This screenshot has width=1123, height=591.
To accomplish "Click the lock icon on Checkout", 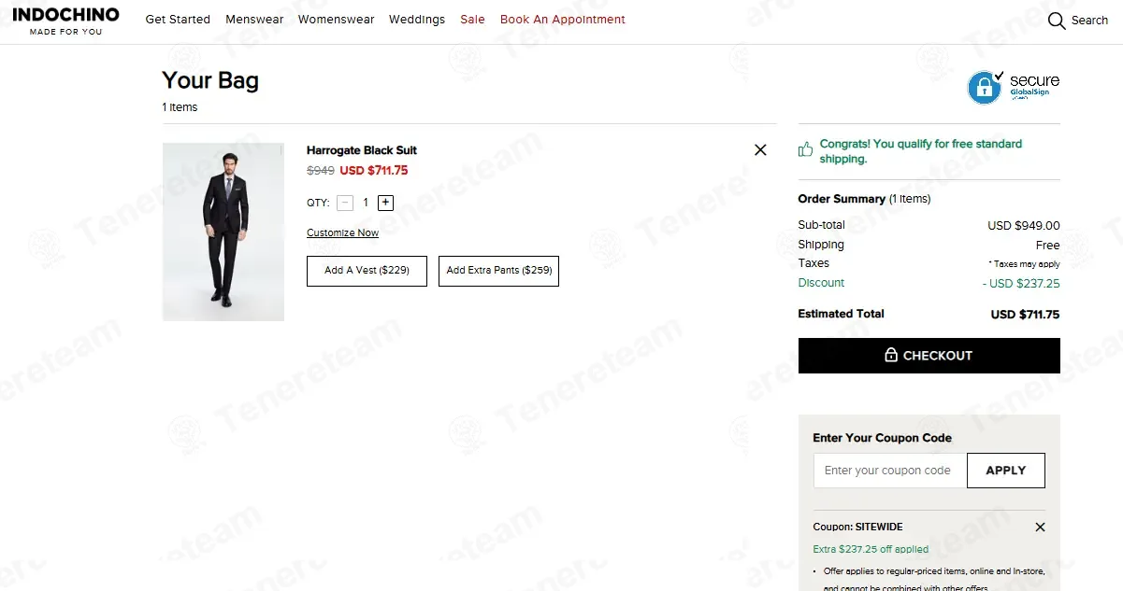I will coord(891,355).
